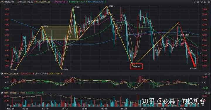This screenshot has height=110, width=211.
Task: Click the close icon on MACD panel far right
Action: tap(209, 74)
